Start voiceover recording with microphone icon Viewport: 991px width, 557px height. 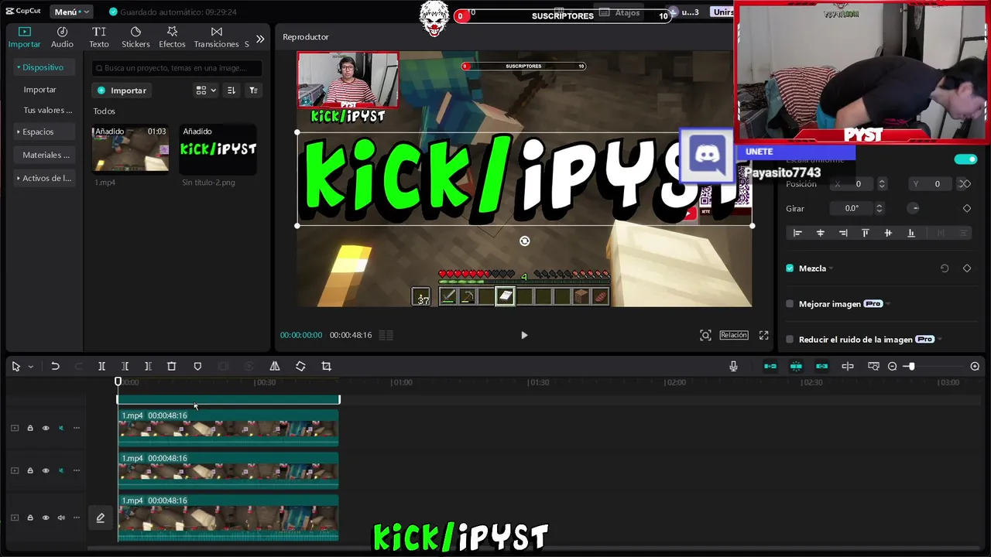733,366
